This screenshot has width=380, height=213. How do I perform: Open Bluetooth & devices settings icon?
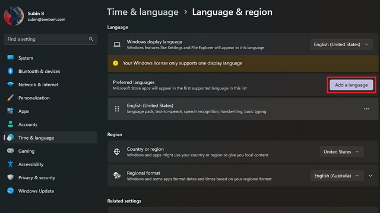click(x=10, y=71)
